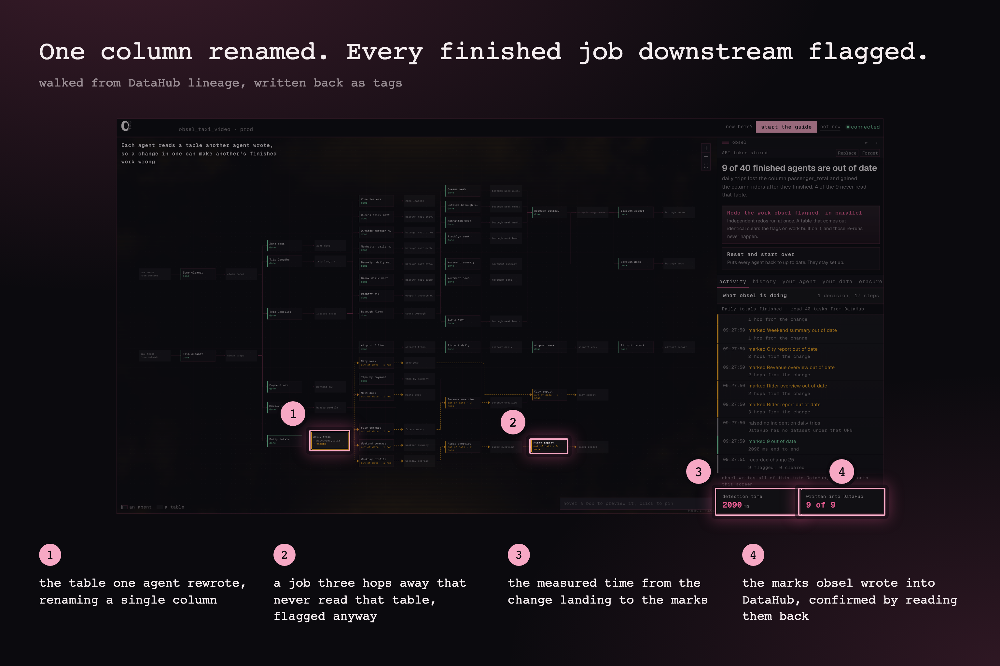Select the Trip lengths agent node
Image resolution: width=1000 pixels, height=666 pixels.
[x=285, y=261]
